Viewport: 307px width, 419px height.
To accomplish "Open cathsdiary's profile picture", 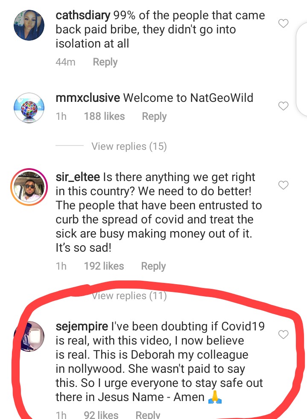I will tap(29, 25).
